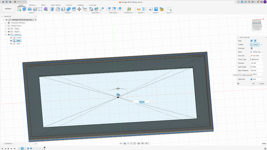Open the Data Panel grid icon
The width and height of the screenshot is (267, 150).
[7, 2]
